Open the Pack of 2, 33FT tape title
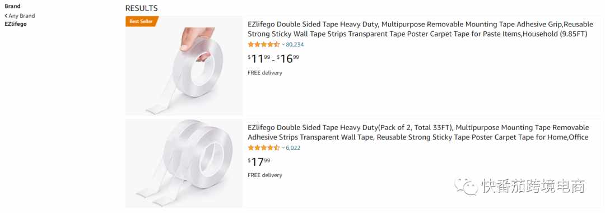Image resolution: width=605 pixels, height=213 pixels. pyautogui.click(x=418, y=132)
